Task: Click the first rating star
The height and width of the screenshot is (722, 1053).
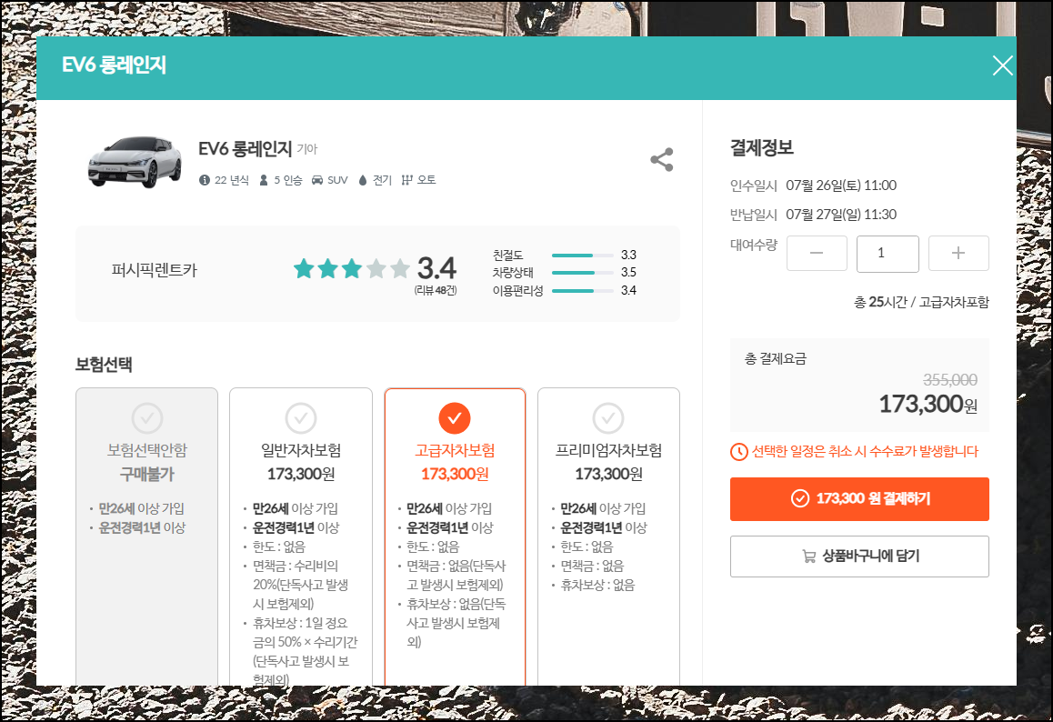Action: click(x=305, y=268)
